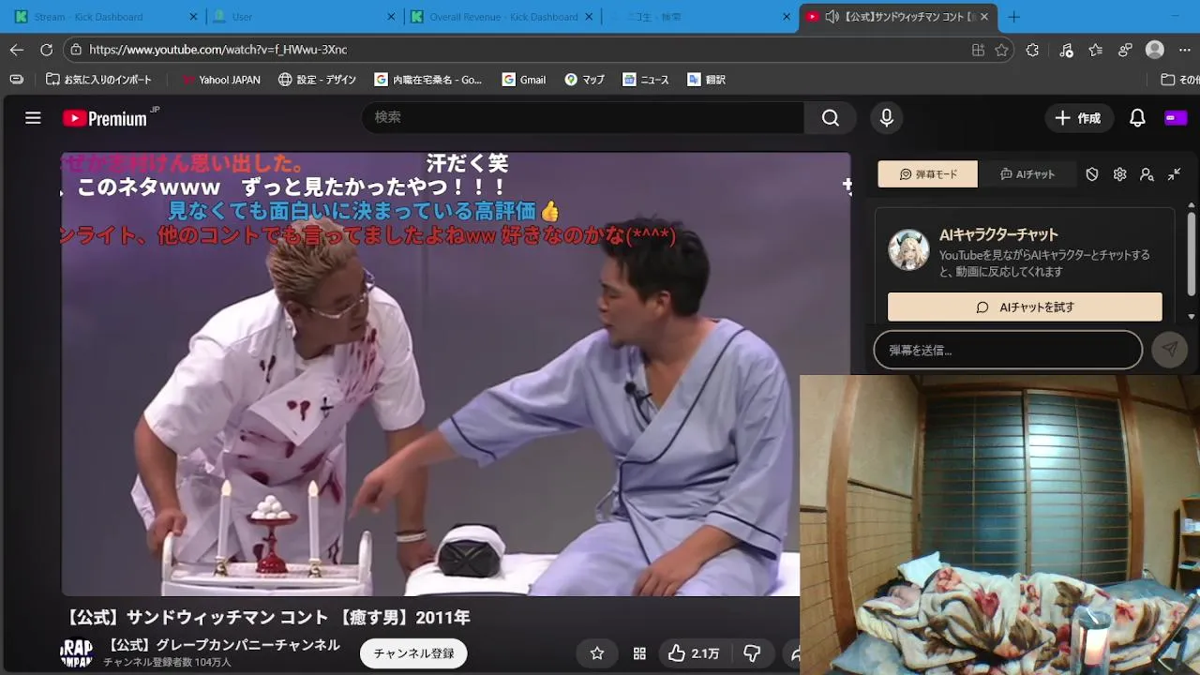This screenshot has height=675, width=1200.
Task: Click the grid icon below video
Action: point(639,653)
